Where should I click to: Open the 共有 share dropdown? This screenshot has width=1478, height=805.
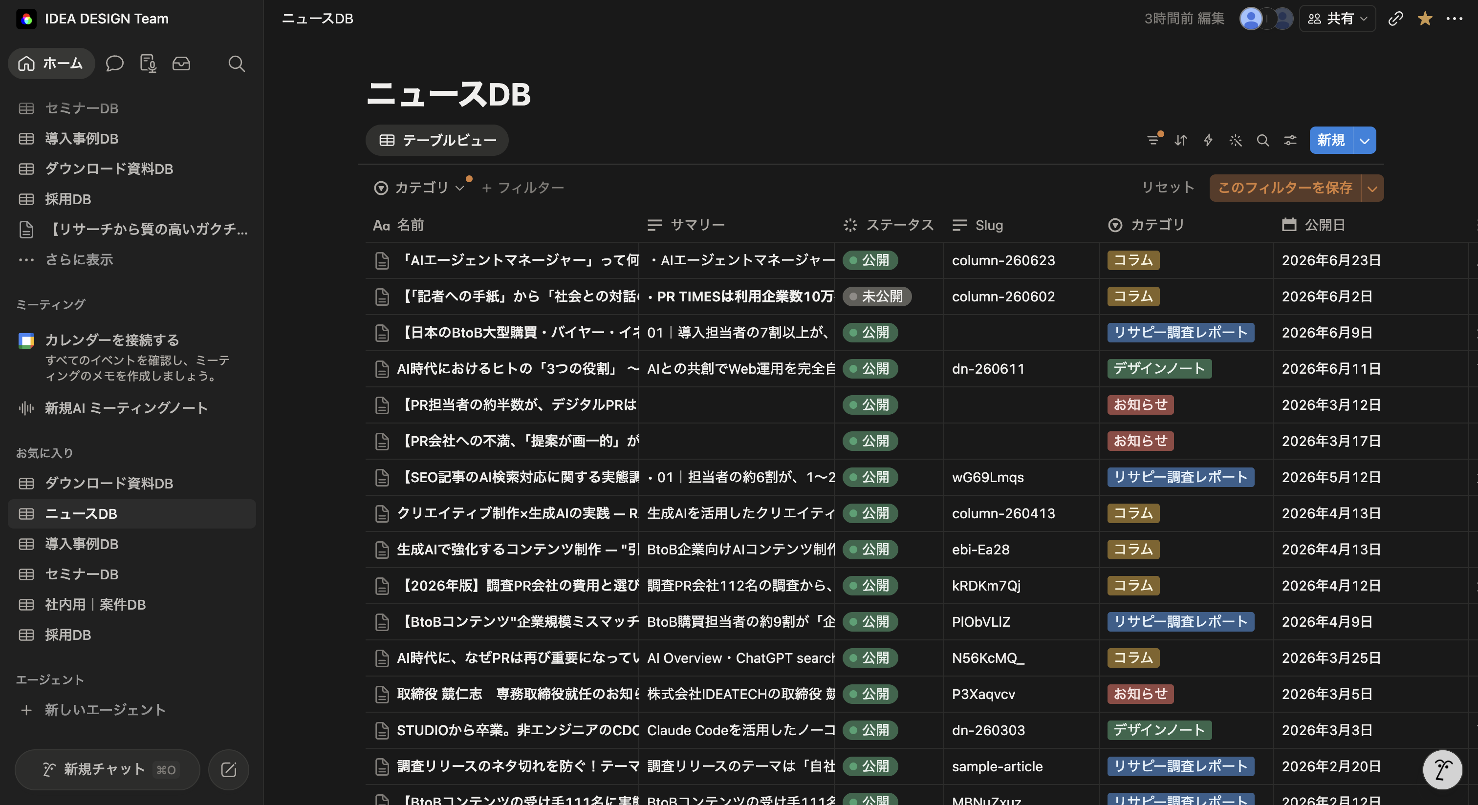click(x=1337, y=19)
